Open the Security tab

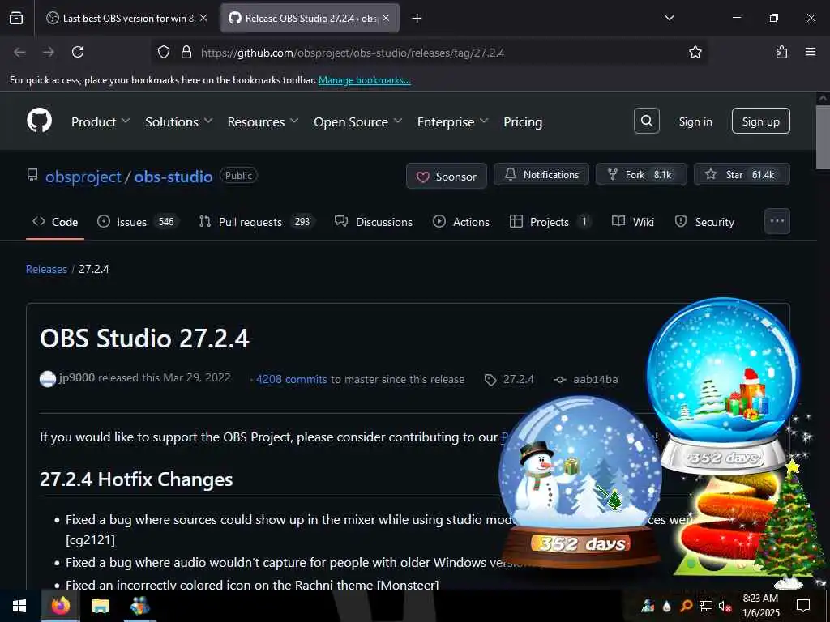coord(704,222)
